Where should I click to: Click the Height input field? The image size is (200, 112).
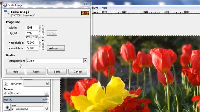[32, 33]
